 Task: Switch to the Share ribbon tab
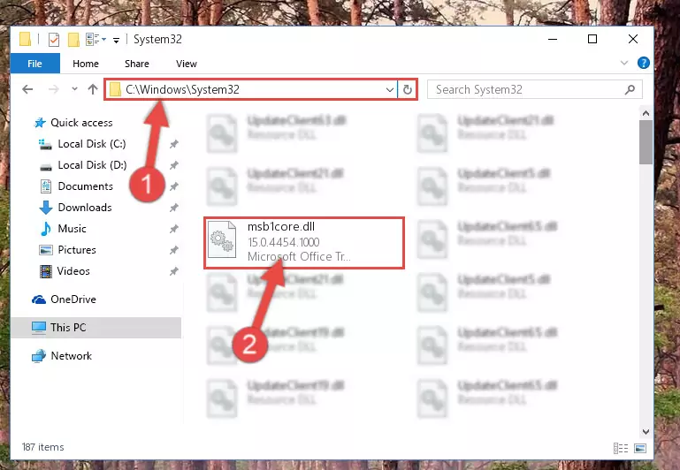click(136, 64)
